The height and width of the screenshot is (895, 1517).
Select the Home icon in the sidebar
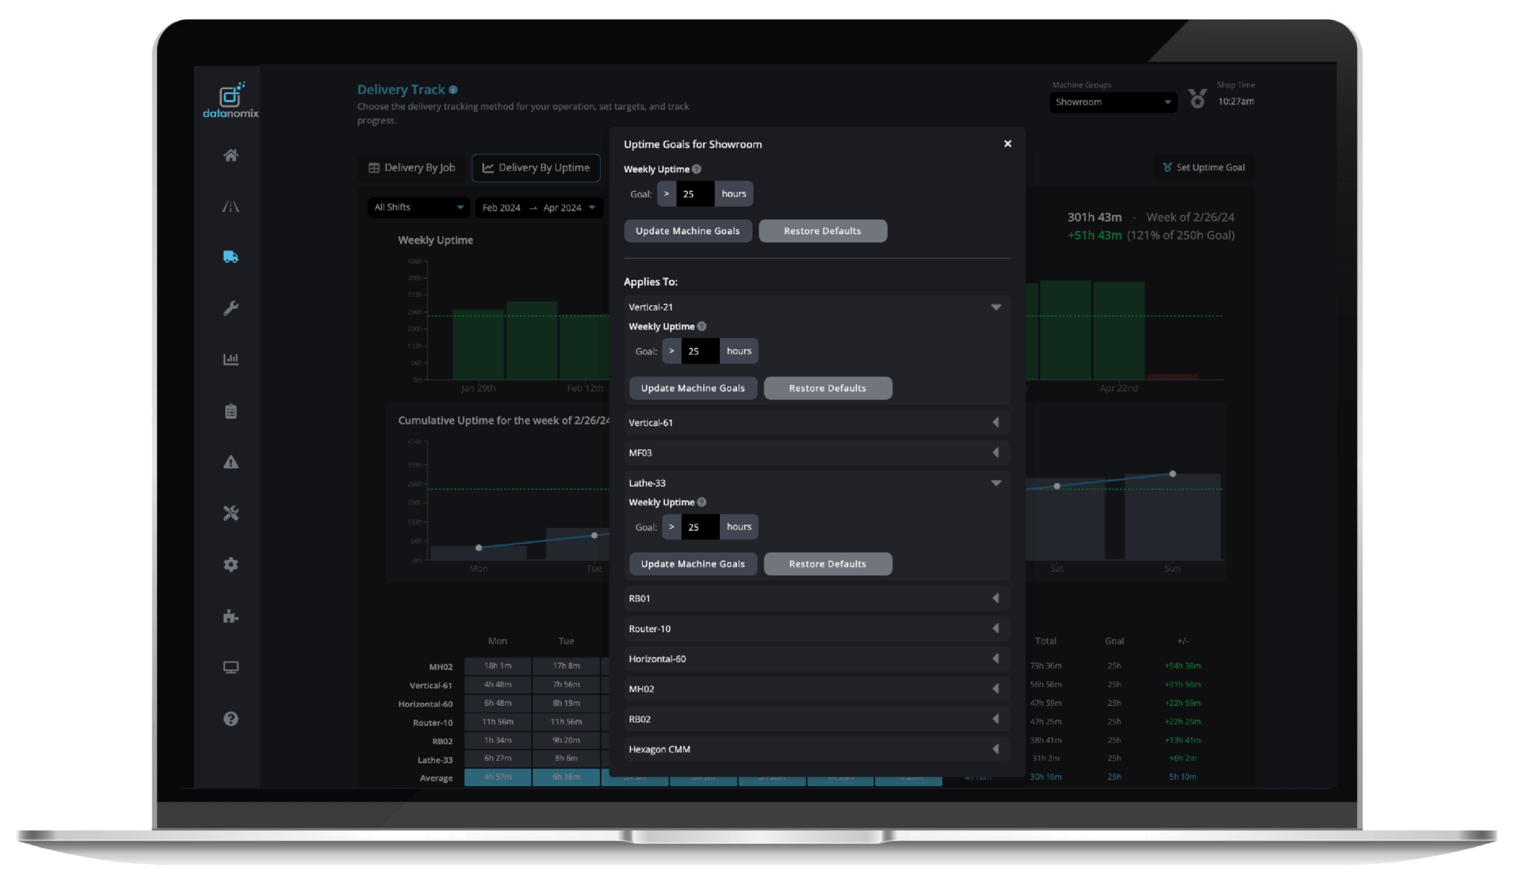point(230,156)
